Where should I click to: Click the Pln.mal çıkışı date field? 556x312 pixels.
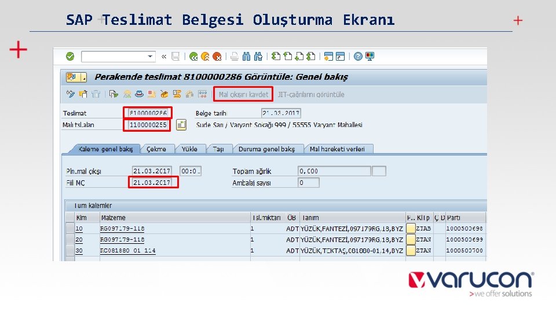[152, 171]
